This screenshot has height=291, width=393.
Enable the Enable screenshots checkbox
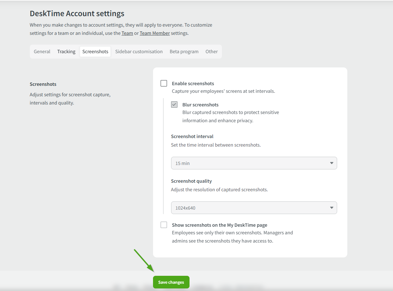pyautogui.click(x=164, y=83)
